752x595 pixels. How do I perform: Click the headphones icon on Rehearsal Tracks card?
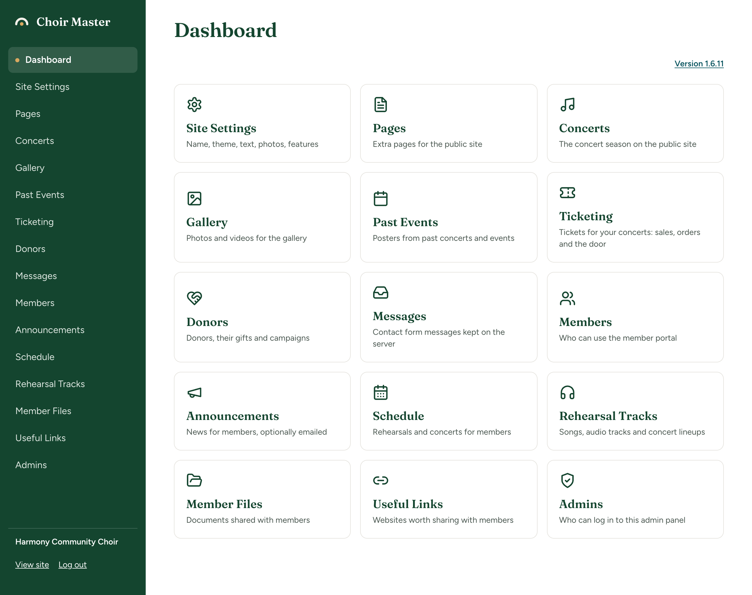(567, 393)
